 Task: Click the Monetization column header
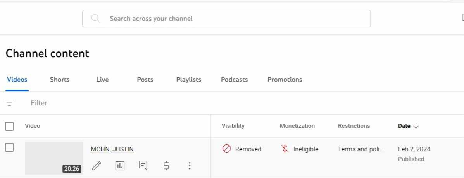[x=297, y=126]
